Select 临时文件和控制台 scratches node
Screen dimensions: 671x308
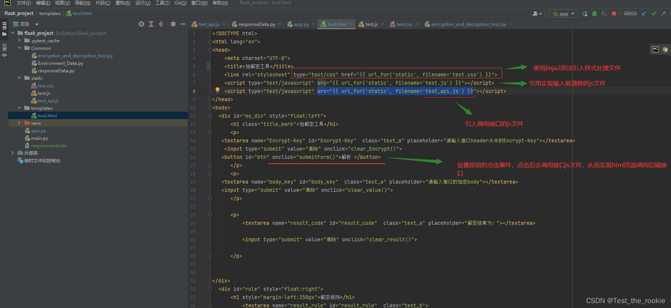tap(42, 161)
